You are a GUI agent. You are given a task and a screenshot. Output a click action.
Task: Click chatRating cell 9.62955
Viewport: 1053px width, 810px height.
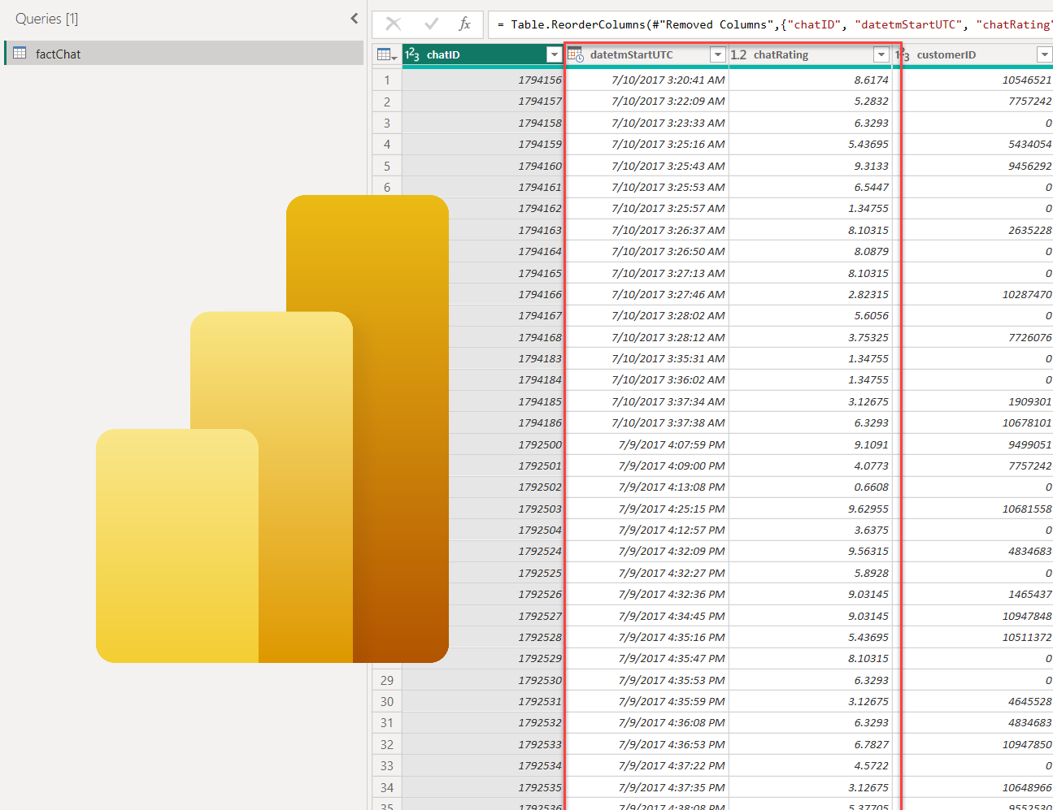[x=810, y=509]
